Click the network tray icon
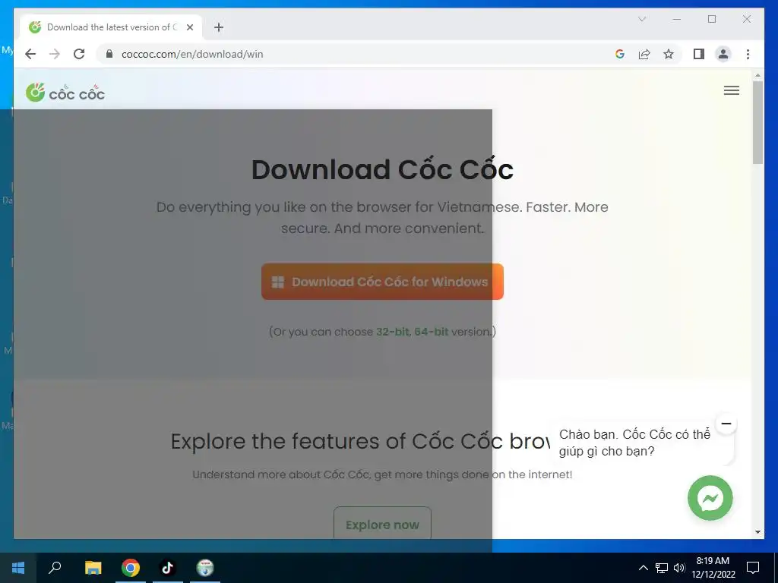The image size is (778, 583). pos(662,568)
